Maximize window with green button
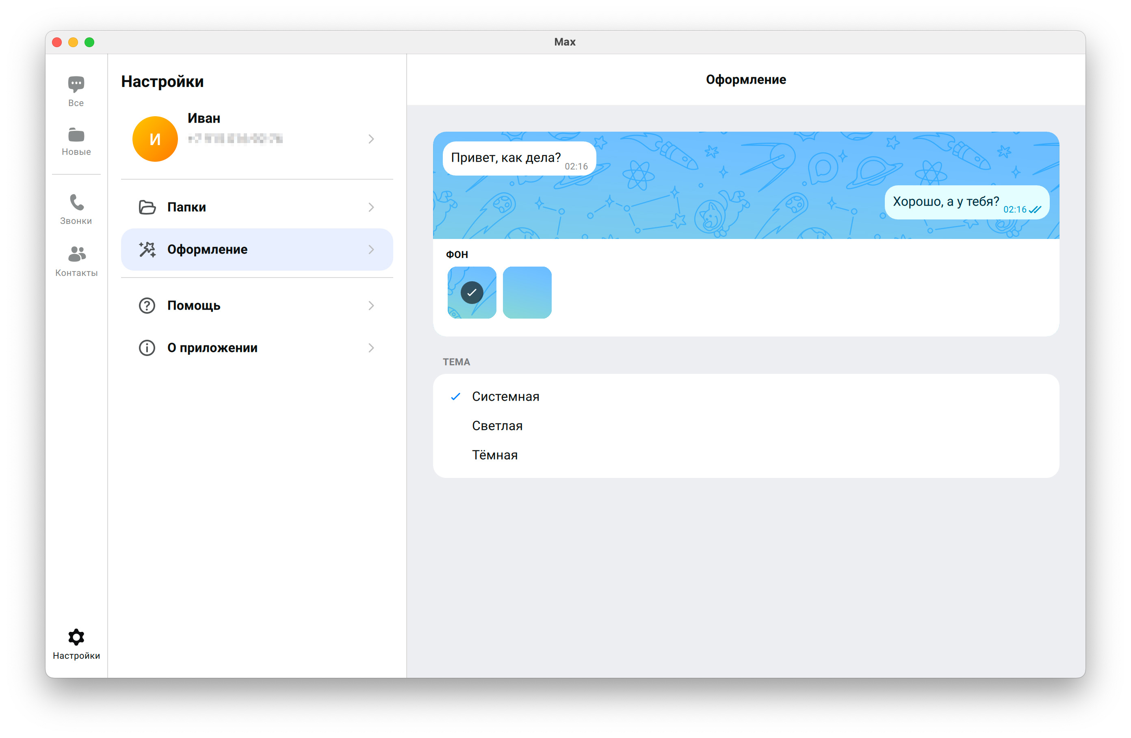 (89, 42)
